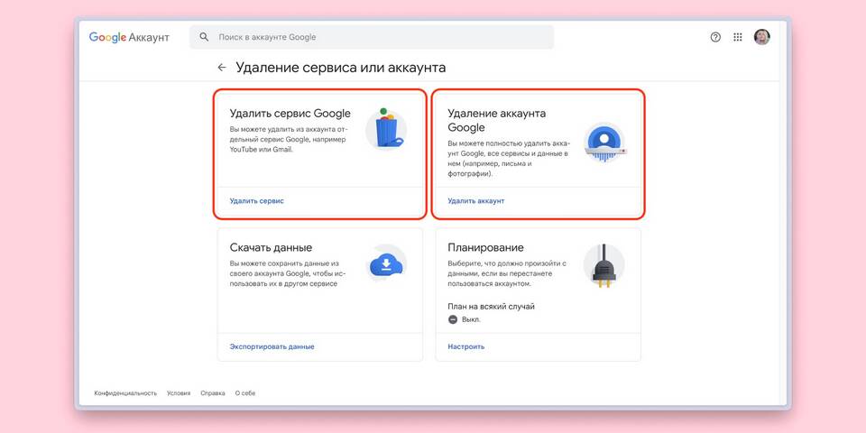Click the back arrow next to page title

pos(221,68)
